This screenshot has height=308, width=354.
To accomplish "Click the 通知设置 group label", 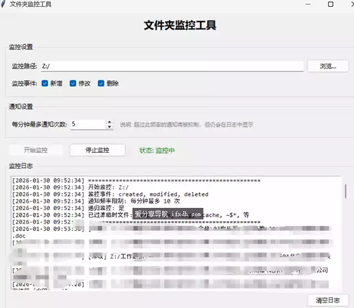I will 21,107.
